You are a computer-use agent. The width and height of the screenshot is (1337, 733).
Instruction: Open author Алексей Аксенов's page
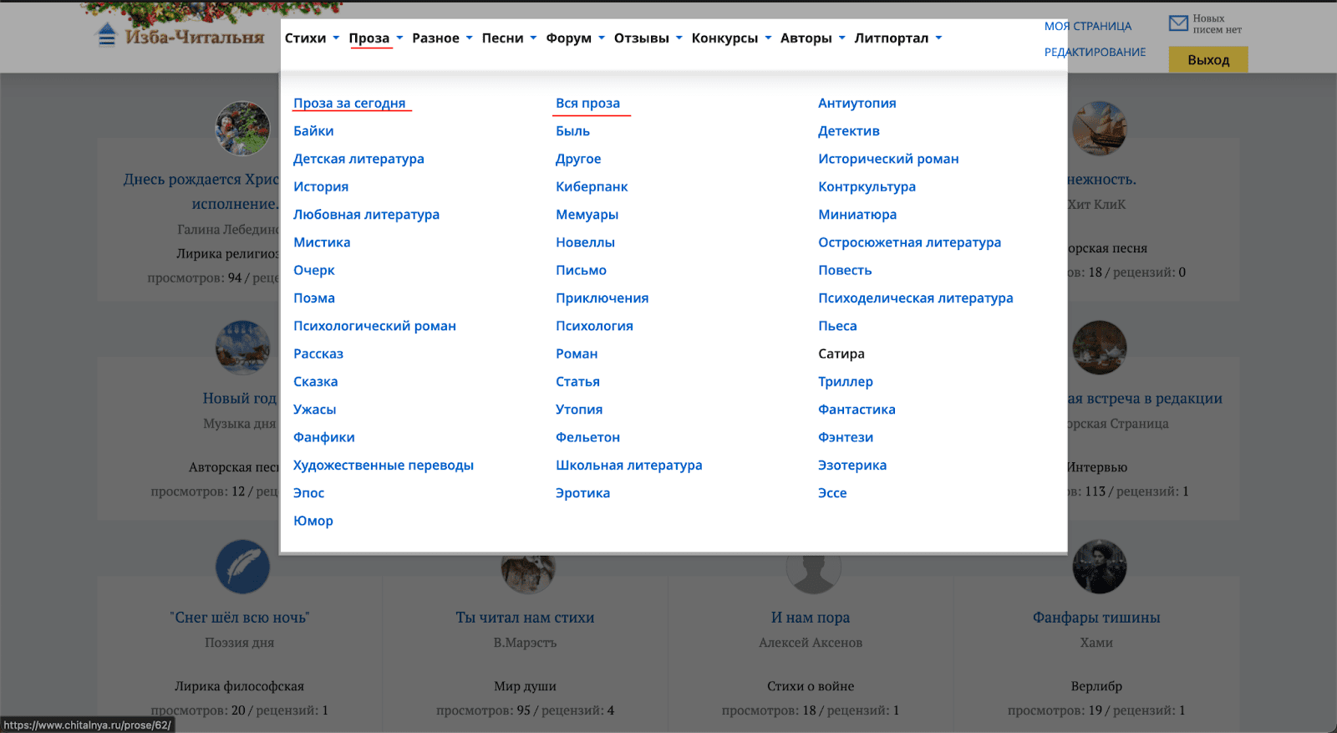pyautogui.click(x=811, y=643)
